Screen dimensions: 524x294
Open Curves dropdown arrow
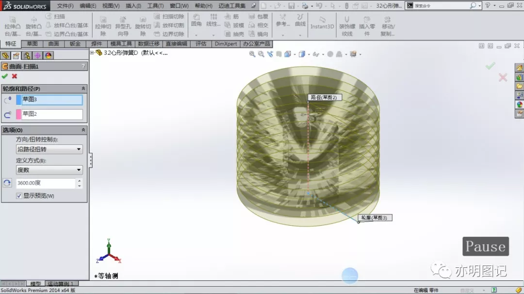pos(300,35)
